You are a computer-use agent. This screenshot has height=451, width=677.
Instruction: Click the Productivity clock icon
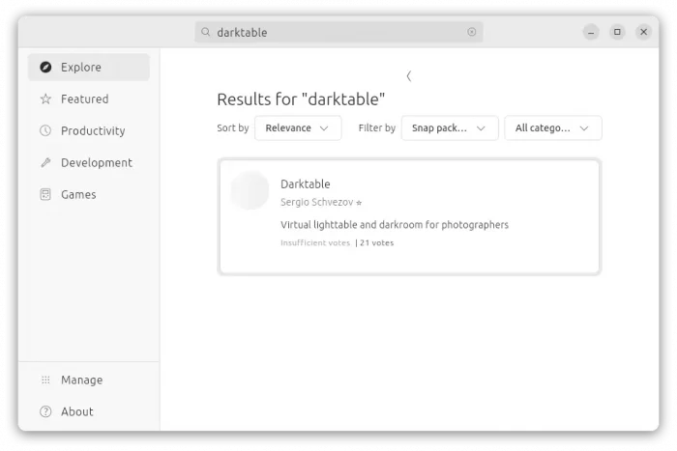[45, 131]
